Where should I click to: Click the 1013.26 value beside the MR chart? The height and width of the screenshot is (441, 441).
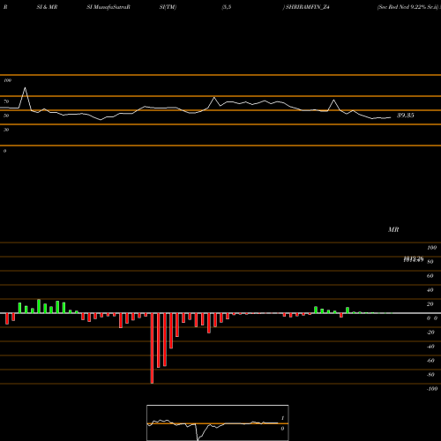click(414, 259)
